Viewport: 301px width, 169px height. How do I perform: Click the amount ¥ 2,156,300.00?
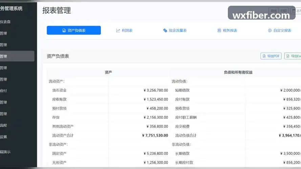click(156, 117)
